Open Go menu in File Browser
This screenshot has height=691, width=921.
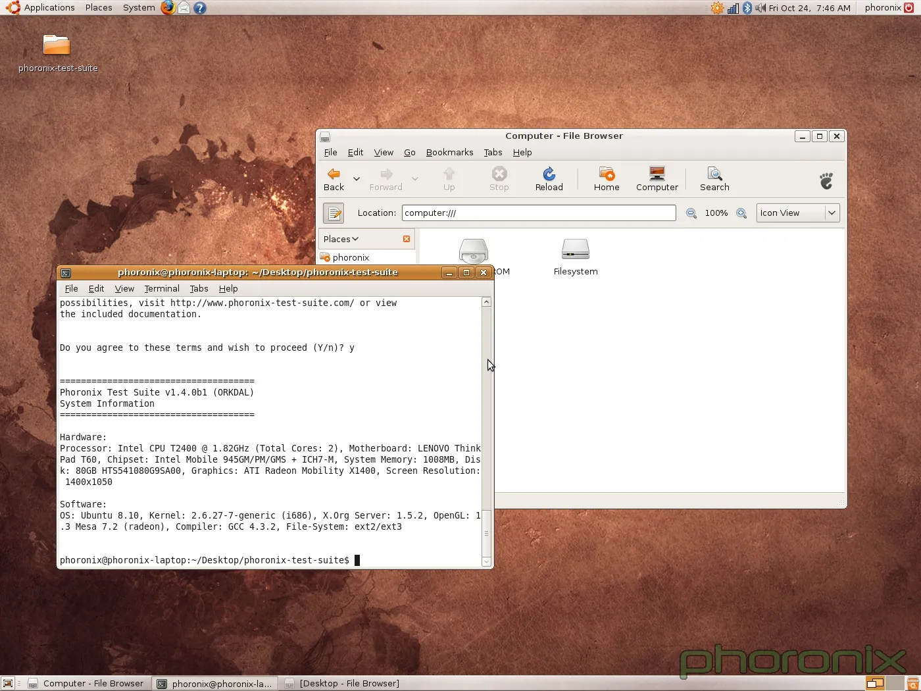coord(409,152)
